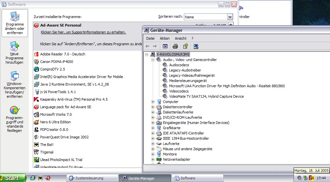330x182 pixels.
Task: Select the Audiocodecs device
Action: pyautogui.click(x=179, y=65)
